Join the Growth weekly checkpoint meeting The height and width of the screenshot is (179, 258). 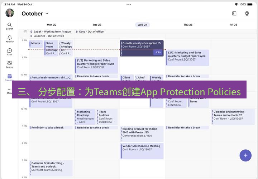[158, 52]
